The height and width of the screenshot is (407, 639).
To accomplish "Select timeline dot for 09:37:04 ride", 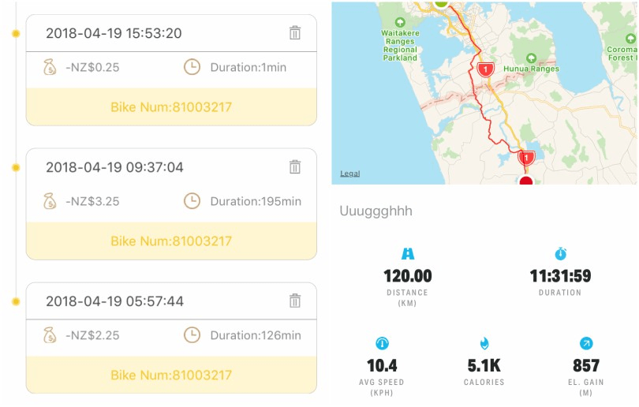I will click(x=15, y=167).
